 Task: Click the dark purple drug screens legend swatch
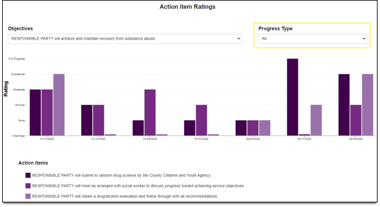(x=28, y=175)
